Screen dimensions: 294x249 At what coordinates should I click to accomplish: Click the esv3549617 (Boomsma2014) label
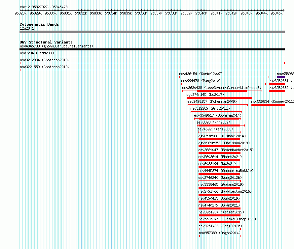[x=218, y=115]
